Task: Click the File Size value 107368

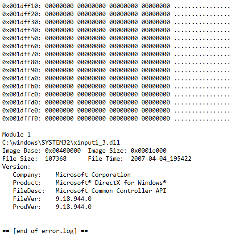Action: pos(56,158)
